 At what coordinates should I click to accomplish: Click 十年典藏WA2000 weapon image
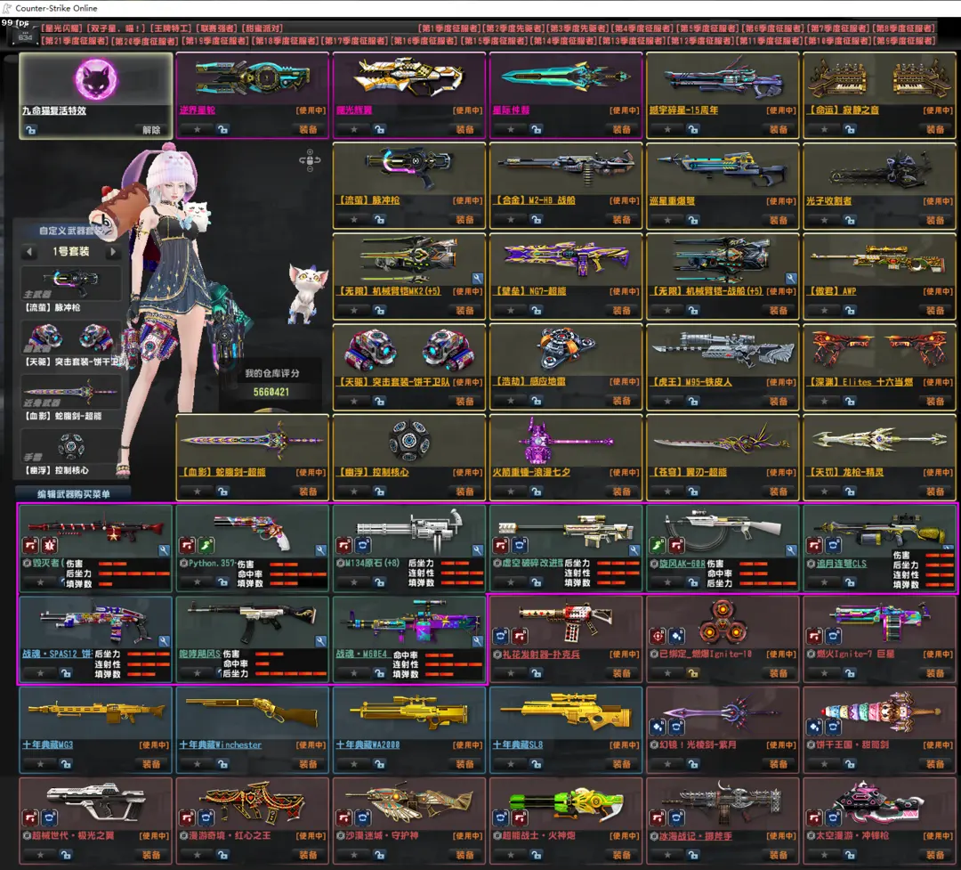(408, 711)
